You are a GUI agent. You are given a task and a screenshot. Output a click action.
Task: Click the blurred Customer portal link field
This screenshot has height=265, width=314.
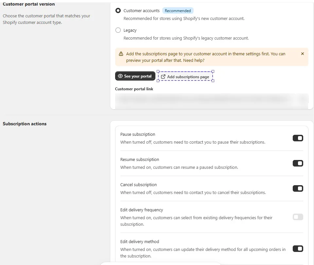tap(212, 101)
